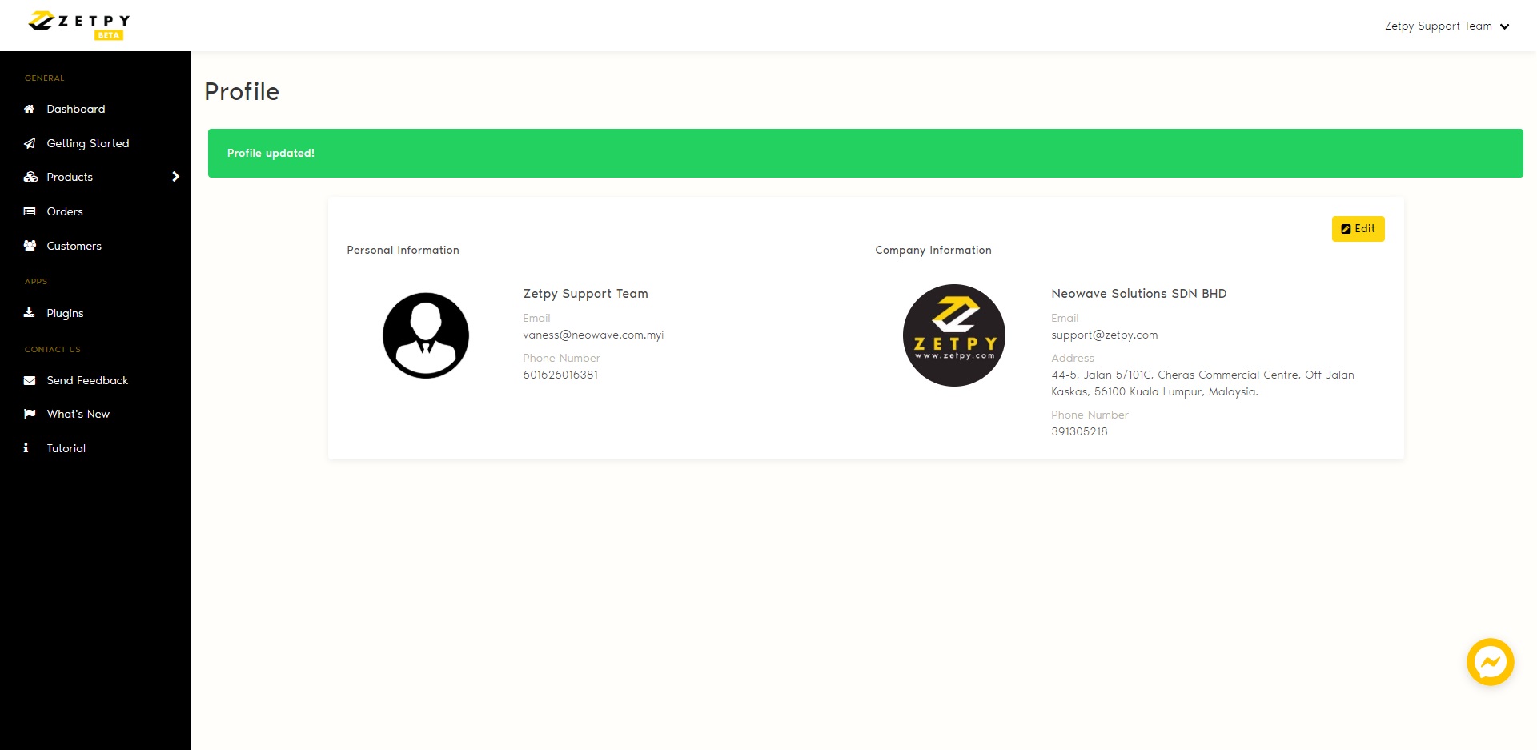Click the Profile updated! notification banner
This screenshot has width=1537, height=750.
(x=865, y=153)
